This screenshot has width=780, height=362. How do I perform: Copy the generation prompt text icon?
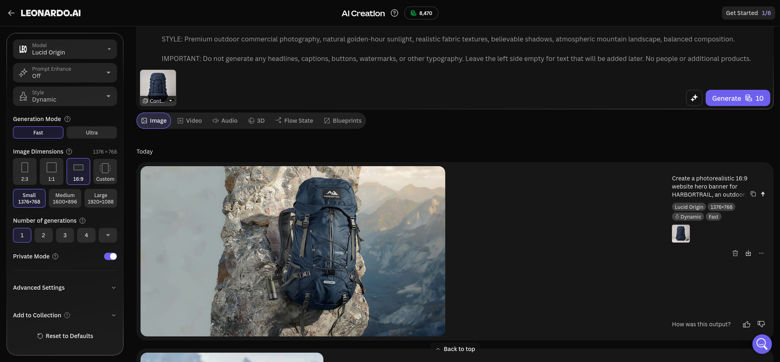[x=753, y=194]
